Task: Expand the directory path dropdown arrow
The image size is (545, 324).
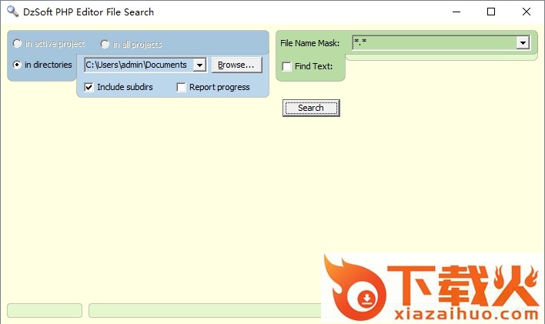Action: 199,65
